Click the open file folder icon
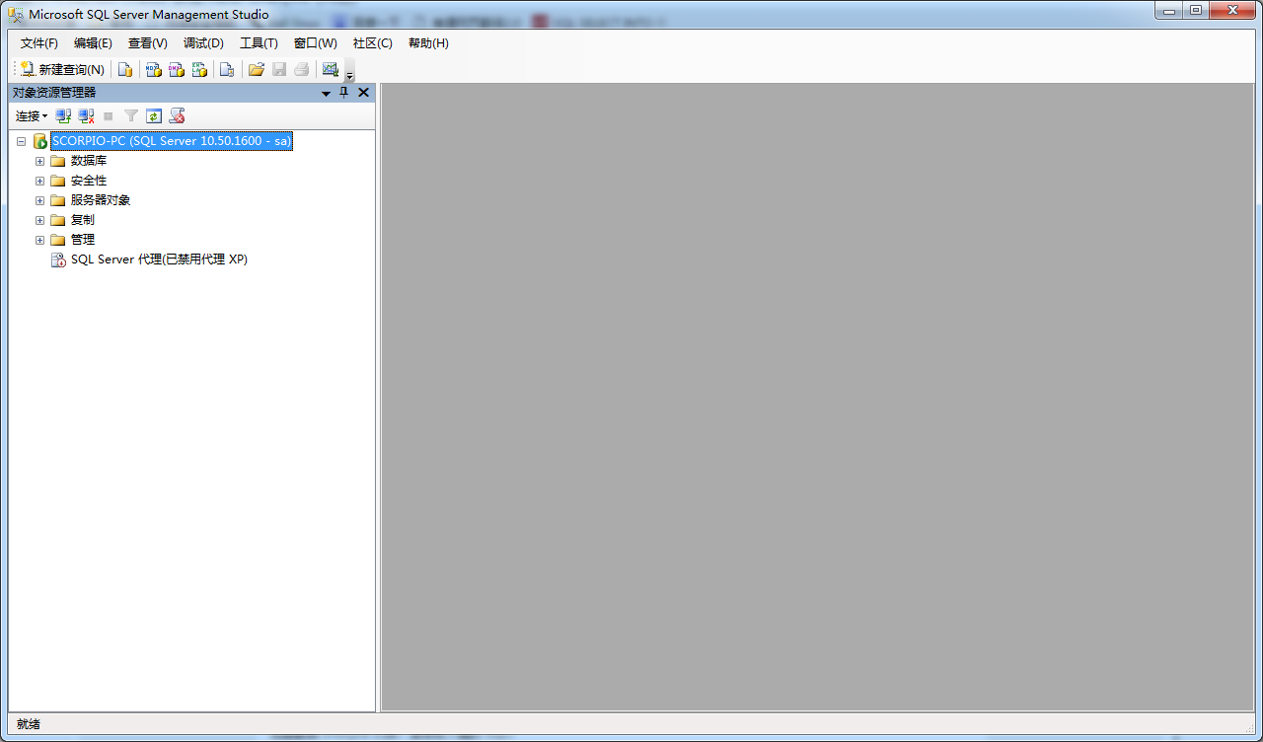The height and width of the screenshot is (742, 1263). [257, 70]
